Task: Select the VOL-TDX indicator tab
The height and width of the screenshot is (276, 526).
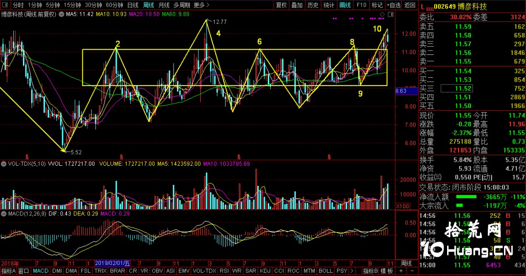Action: [205, 271]
